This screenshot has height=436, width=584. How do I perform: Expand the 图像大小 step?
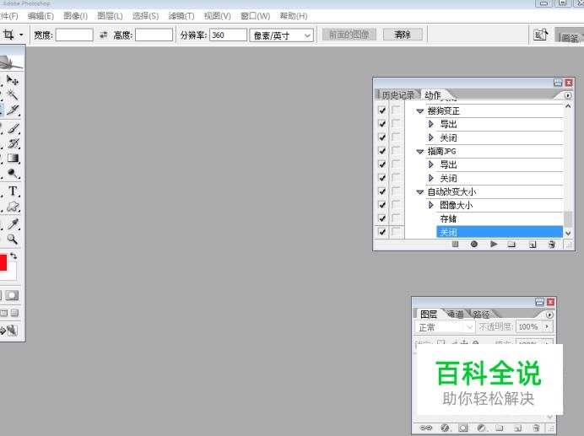click(x=431, y=205)
